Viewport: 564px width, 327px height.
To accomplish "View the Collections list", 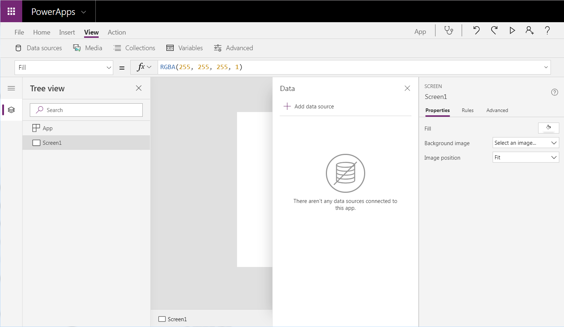I will tap(134, 48).
